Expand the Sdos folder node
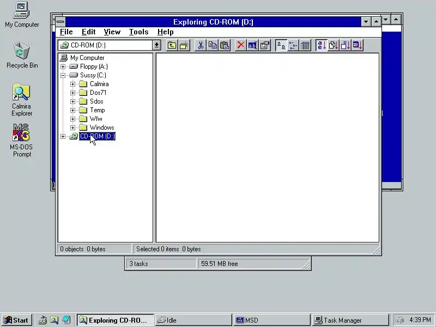 point(72,101)
